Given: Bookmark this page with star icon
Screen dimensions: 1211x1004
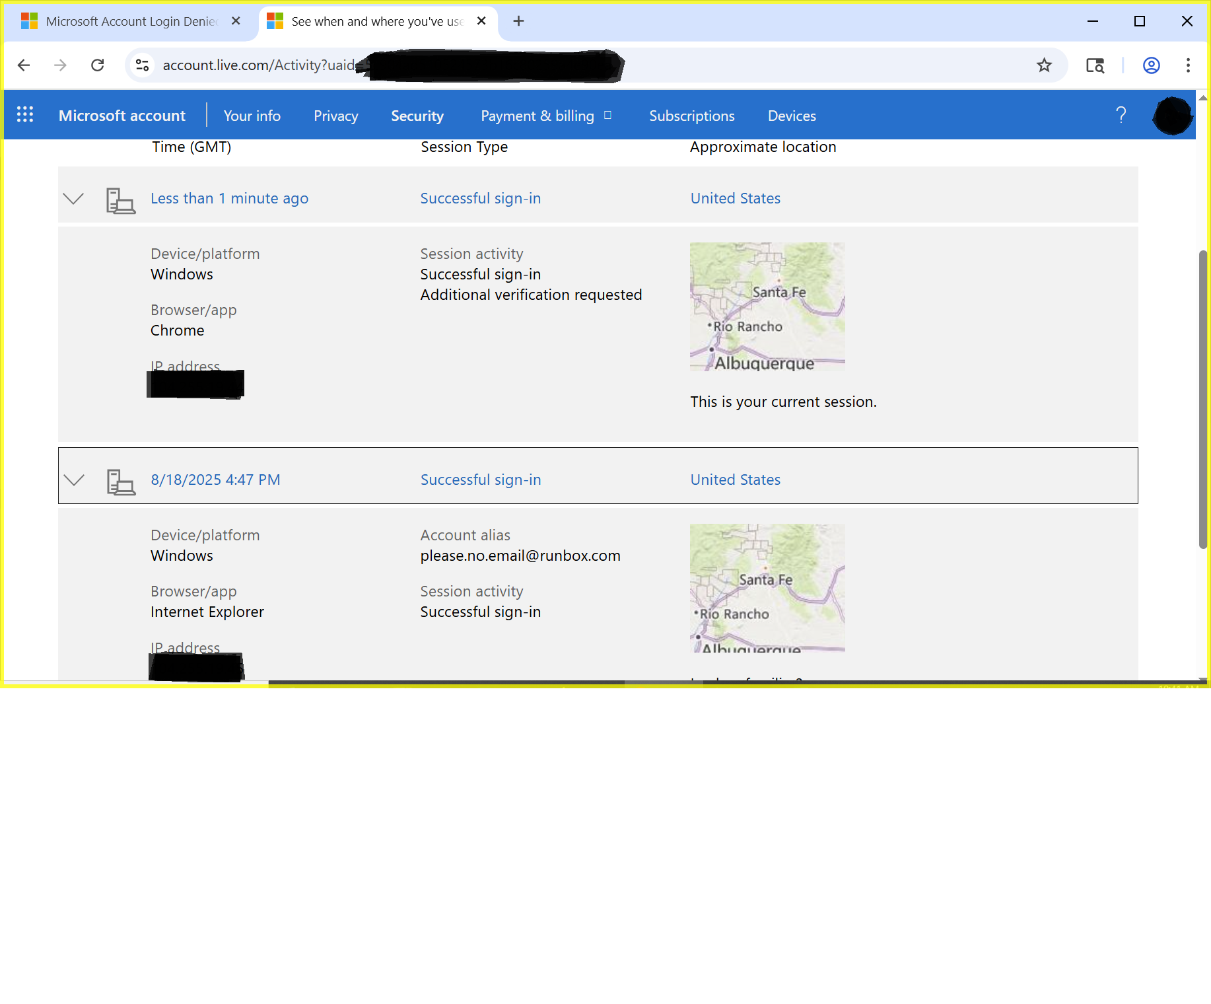Looking at the screenshot, I should point(1044,65).
